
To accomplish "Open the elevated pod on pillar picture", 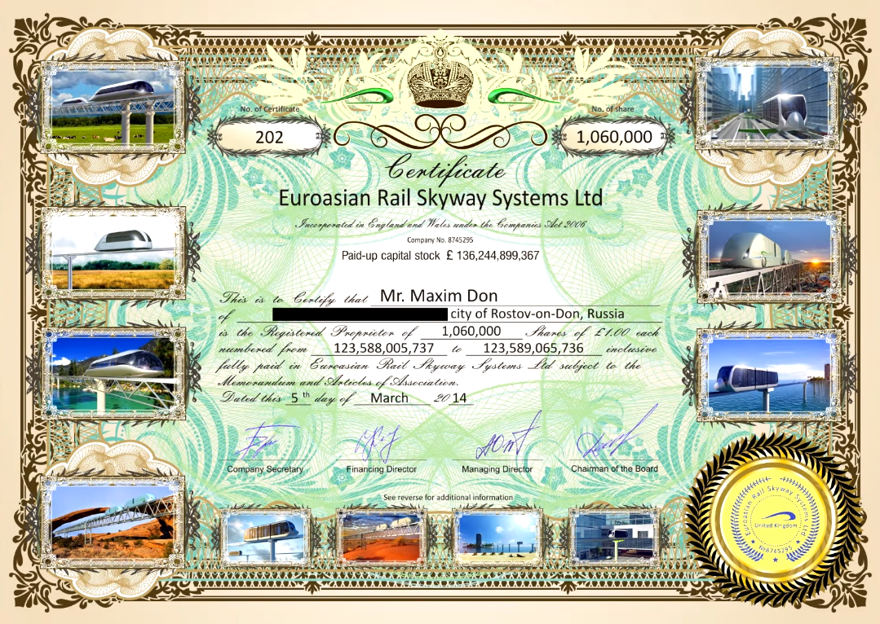I will point(266,538).
